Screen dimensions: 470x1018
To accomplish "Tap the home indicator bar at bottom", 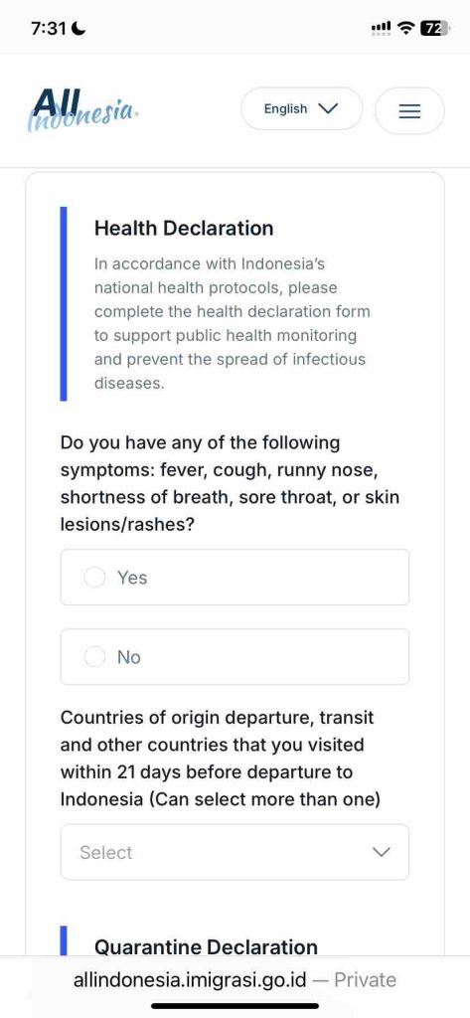I will pyautogui.click(x=235, y=1006).
